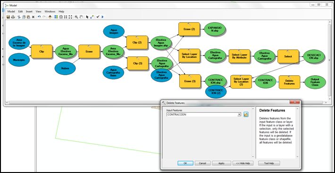Click the Print icon in toolbar
This screenshot has width=335, height=173.
click(x=13, y=17)
